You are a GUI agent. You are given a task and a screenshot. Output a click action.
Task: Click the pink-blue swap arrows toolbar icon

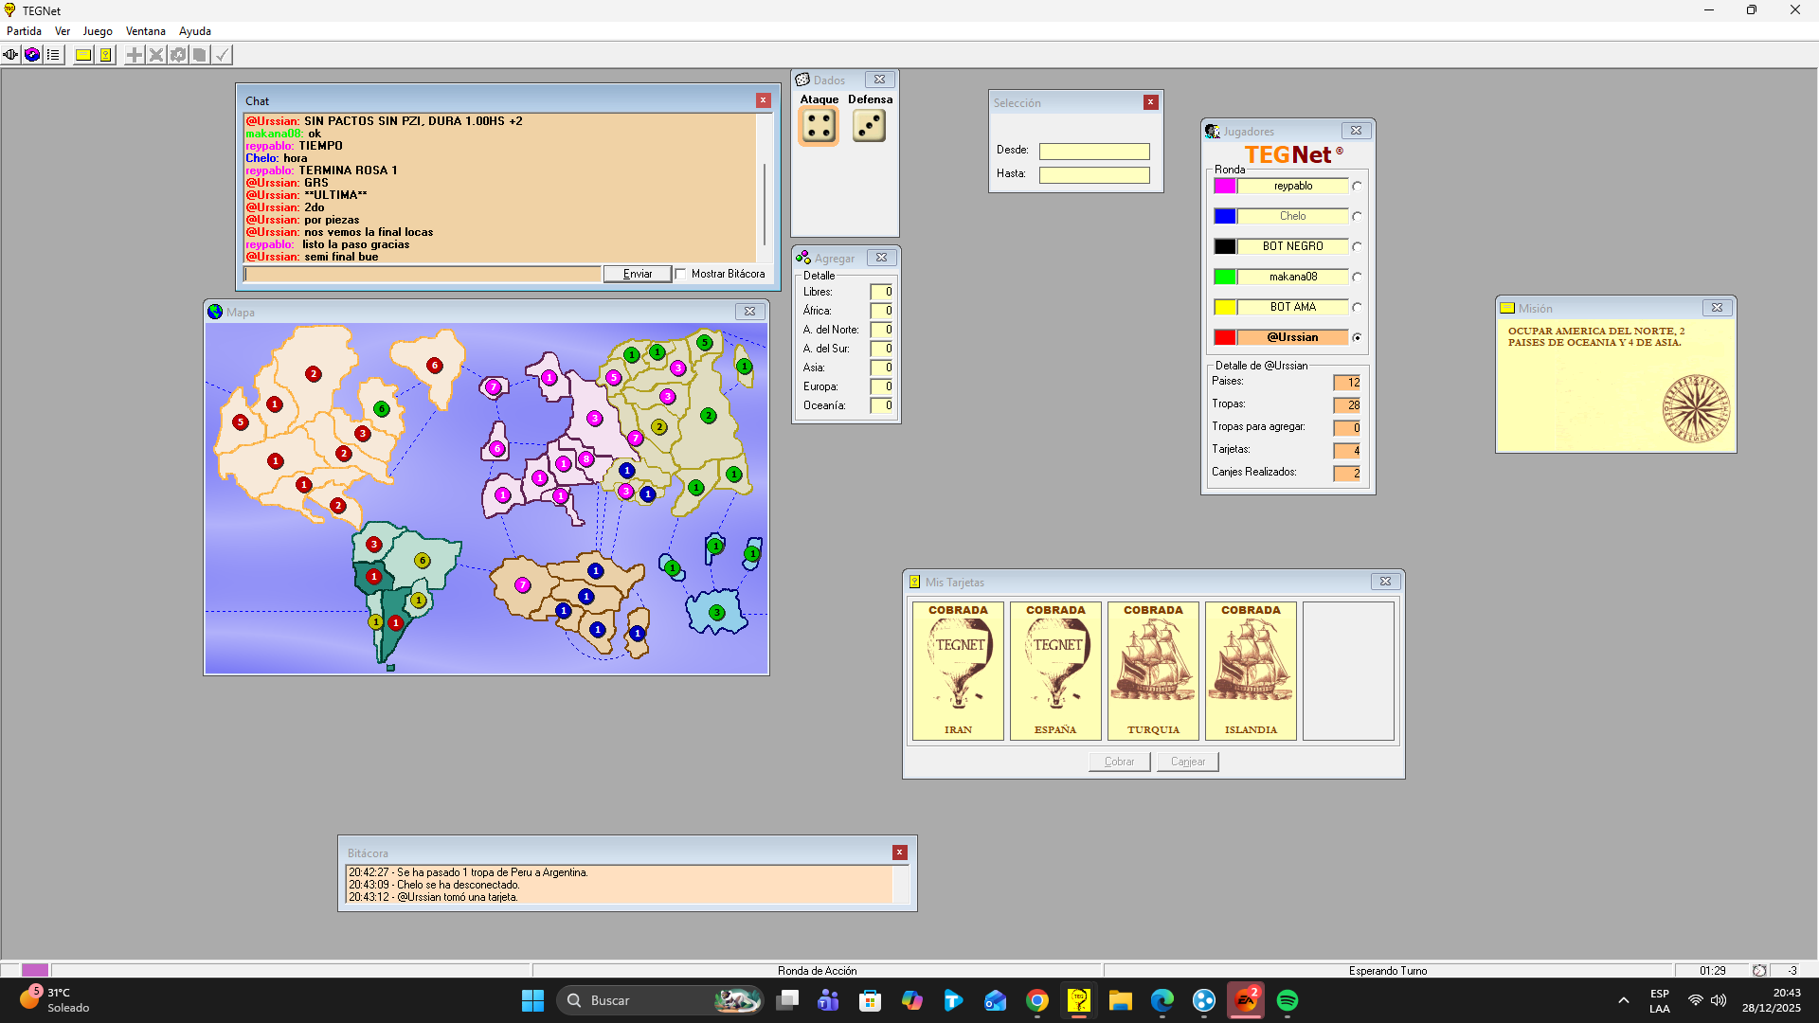pyautogui.click(x=32, y=55)
